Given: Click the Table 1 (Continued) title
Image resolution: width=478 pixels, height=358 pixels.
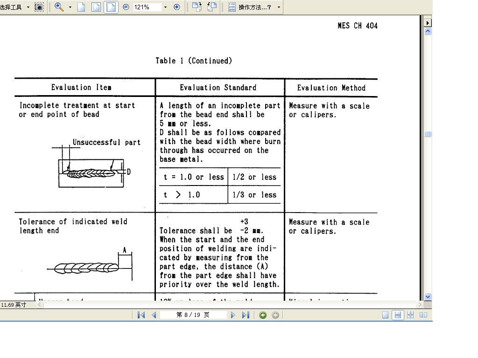Looking at the screenshot, I should click(x=194, y=61).
